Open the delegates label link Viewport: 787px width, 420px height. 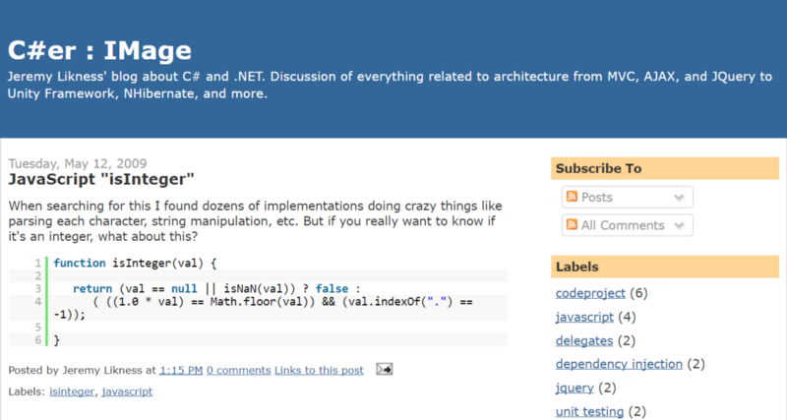pyautogui.click(x=584, y=340)
